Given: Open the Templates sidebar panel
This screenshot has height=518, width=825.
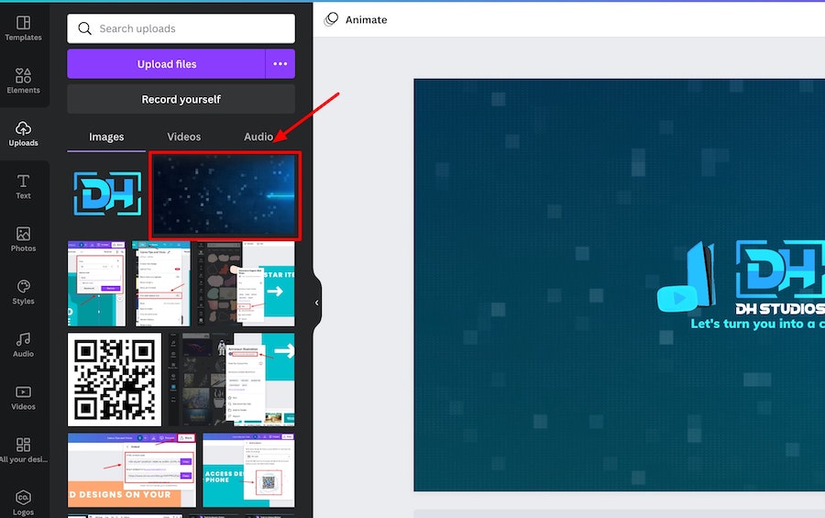Looking at the screenshot, I should 23,28.
